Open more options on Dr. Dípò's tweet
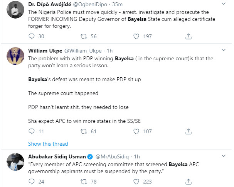 (224, 5)
